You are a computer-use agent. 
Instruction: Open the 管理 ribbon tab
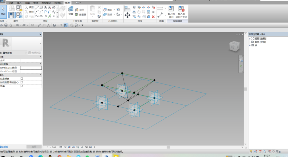pos(35,3)
